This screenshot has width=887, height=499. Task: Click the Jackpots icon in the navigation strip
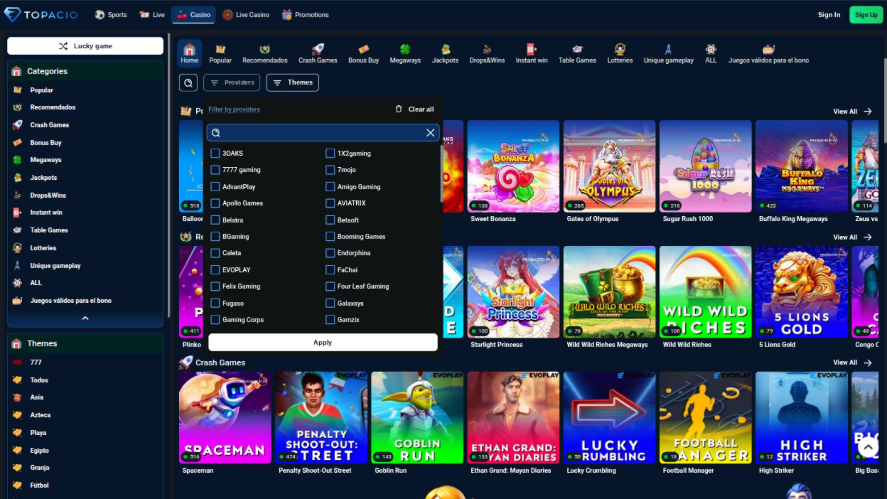(444, 49)
